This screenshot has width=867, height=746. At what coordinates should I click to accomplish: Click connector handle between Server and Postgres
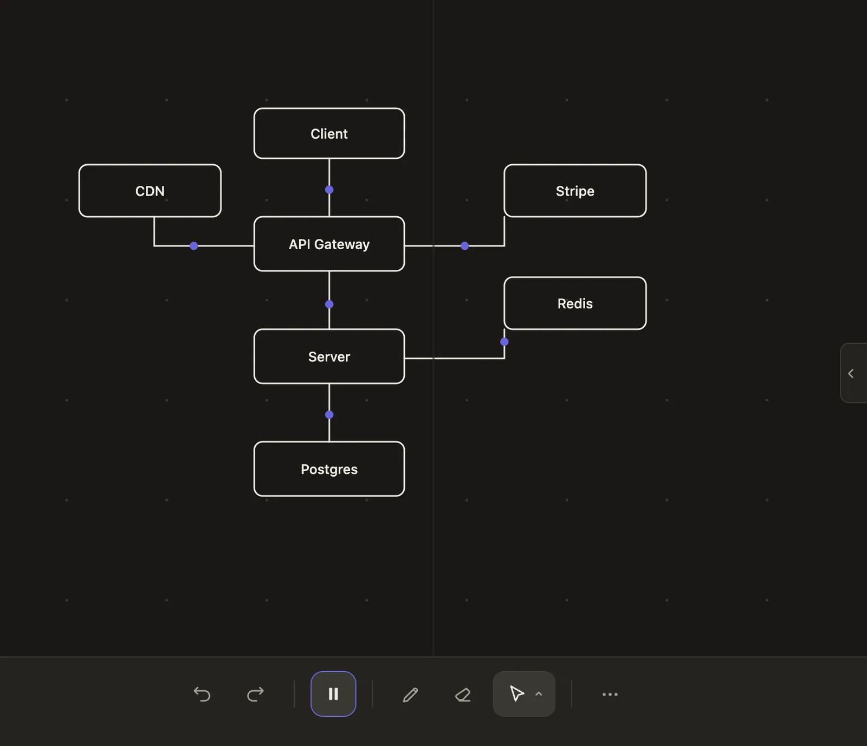(329, 415)
